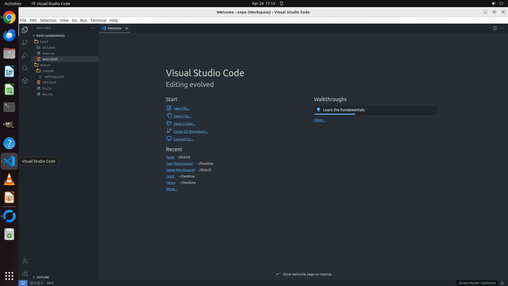Close the Welcome tab
This screenshot has width=508, height=286.
[127, 28]
